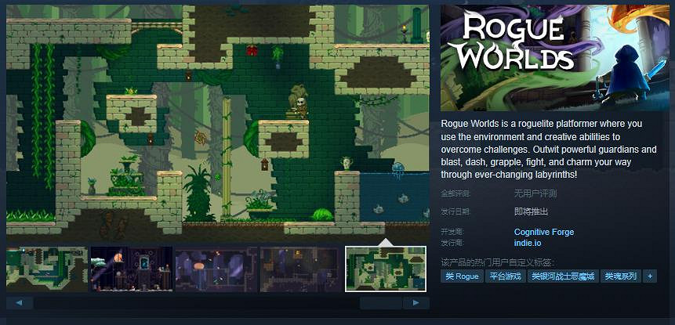Viewport: 675px width, 325px height.
Task: Click the 发行日期 label
Action: [455, 211]
